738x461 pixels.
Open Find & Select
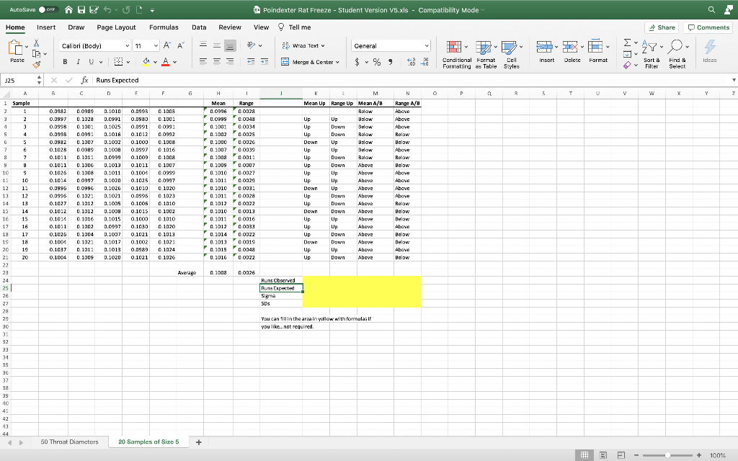pos(677,55)
